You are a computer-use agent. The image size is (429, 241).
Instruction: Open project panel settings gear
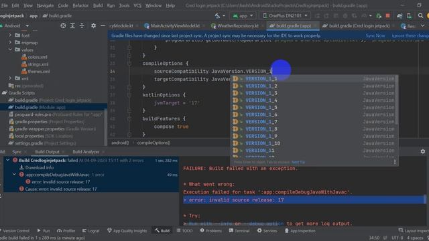click(93, 25)
